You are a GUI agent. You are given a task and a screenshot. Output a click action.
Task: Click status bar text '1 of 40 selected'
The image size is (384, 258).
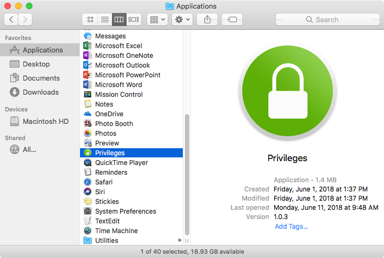click(x=164, y=252)
